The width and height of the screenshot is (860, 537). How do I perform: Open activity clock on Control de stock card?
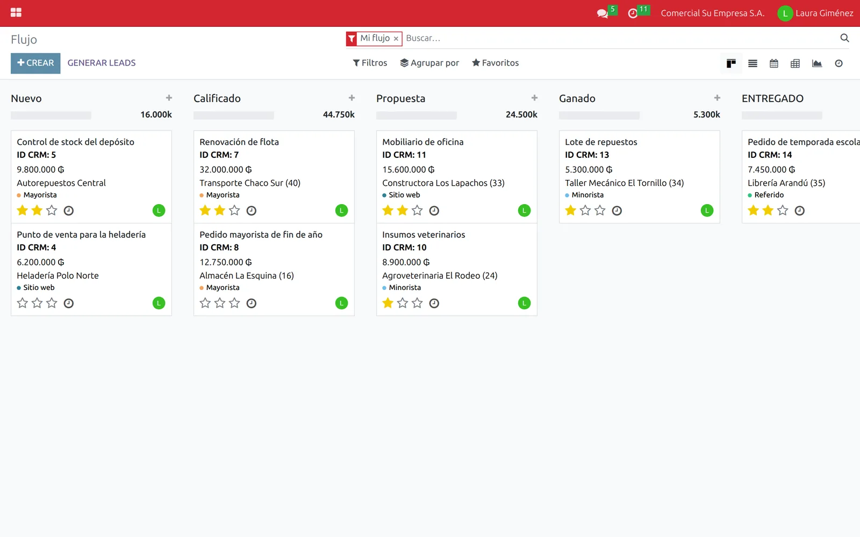[x=68, y=211]
